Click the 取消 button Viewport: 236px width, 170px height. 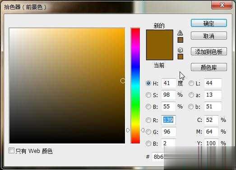[209, 36]
